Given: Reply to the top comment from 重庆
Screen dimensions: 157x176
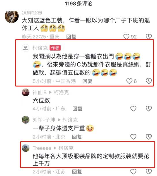Looking at the screenshot, I should tap(71, 37).
